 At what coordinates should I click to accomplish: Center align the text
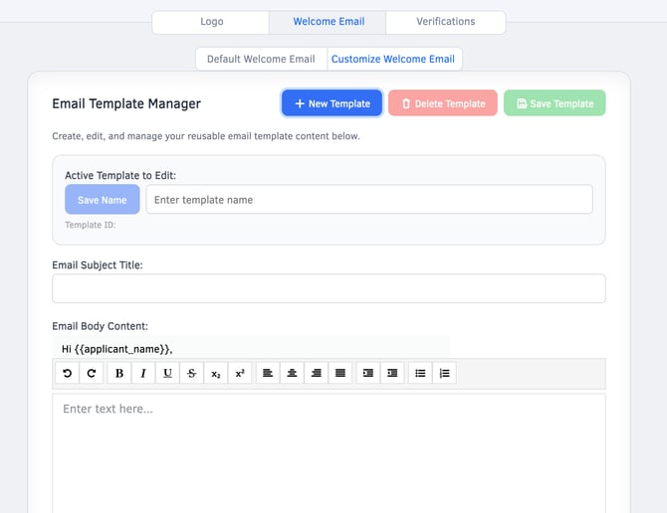tap(293, 373)
